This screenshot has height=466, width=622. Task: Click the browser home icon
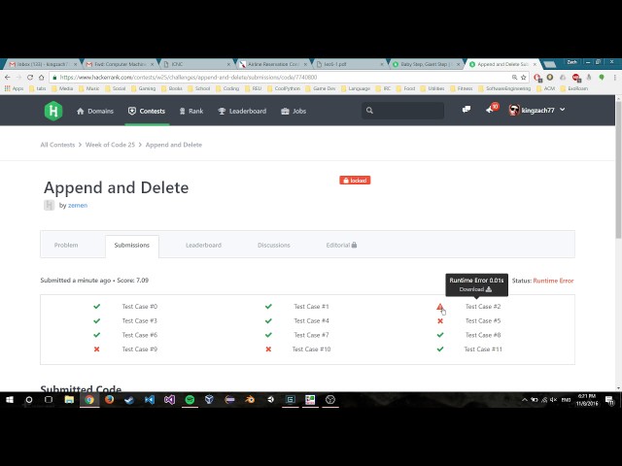(x=41, y=78)
